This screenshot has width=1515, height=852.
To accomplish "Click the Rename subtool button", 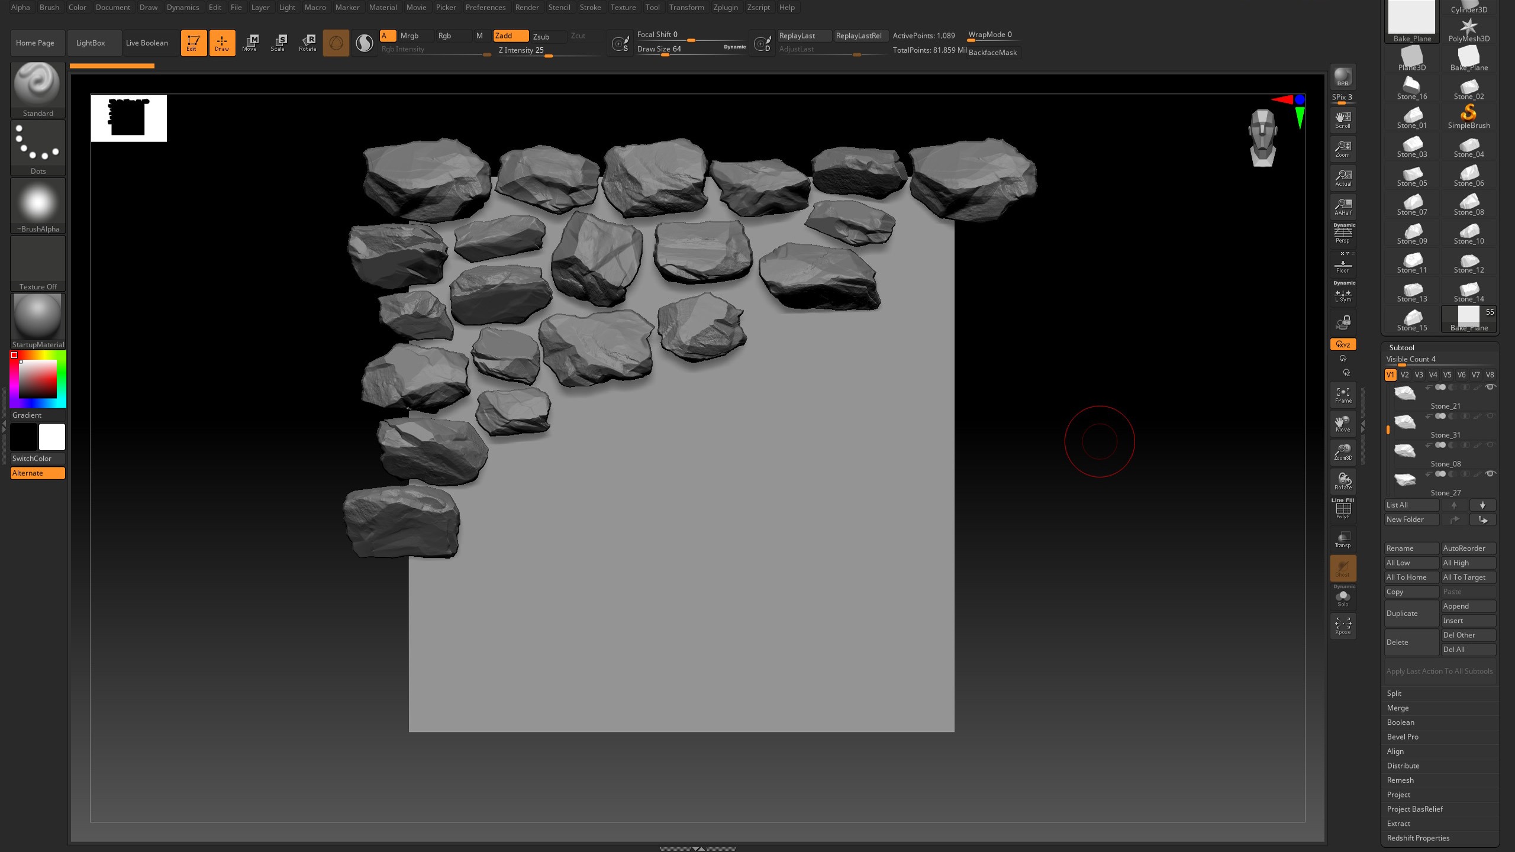I will [x=1411, y=548].
